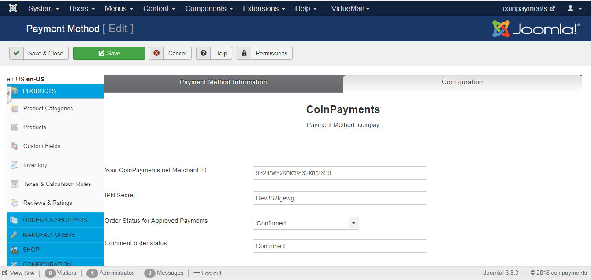Click View Site in the status bar
The height and width of the screenshot is (280, 591).
click(x=18, y=273)
